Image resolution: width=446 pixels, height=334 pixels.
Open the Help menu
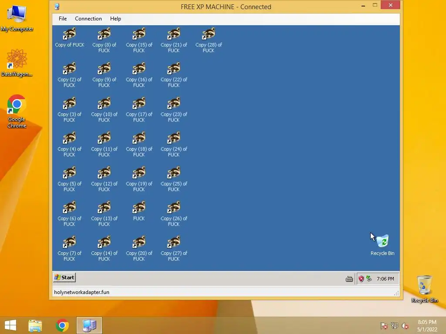[x=115, y=19]
